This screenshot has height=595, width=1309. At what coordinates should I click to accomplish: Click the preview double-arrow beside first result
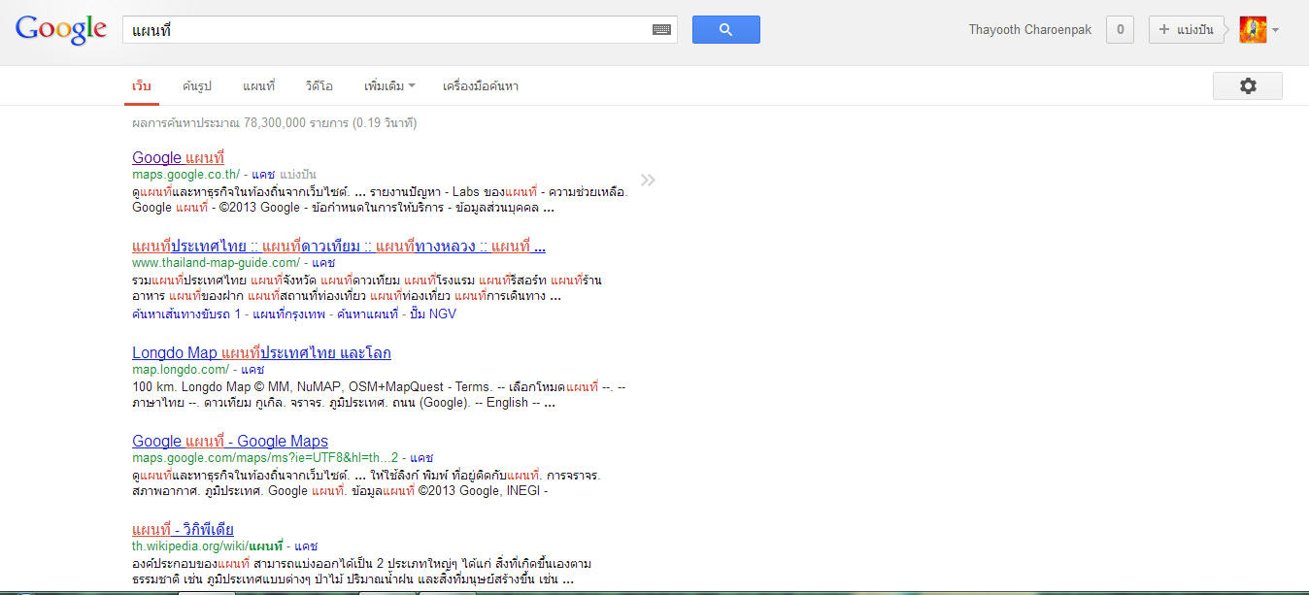(648, 180)
